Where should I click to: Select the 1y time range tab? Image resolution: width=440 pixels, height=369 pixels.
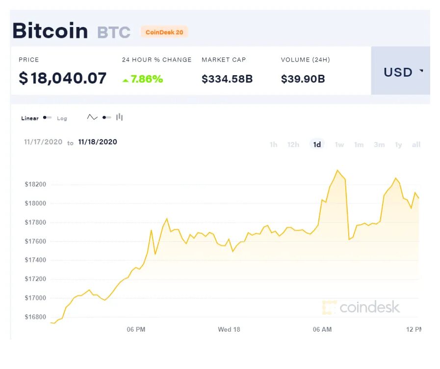coord(398,144)
